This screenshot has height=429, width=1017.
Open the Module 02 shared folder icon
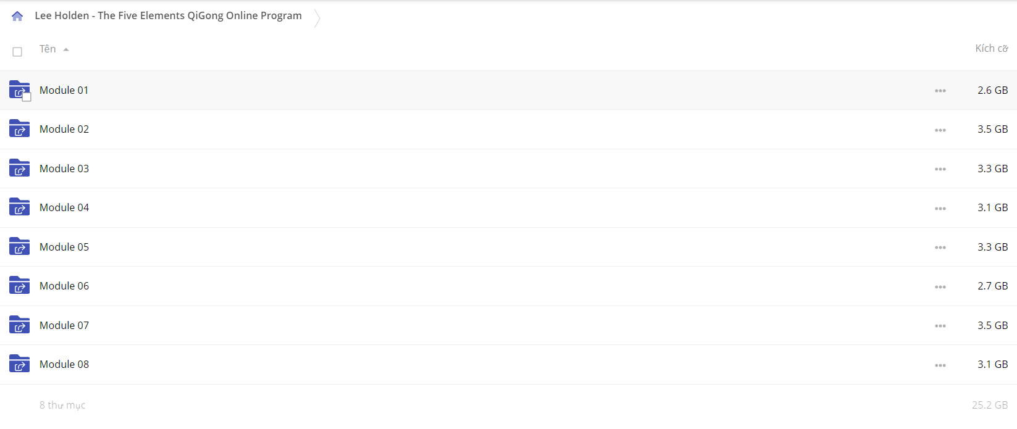pyautogui.click(x=20, y=128)
